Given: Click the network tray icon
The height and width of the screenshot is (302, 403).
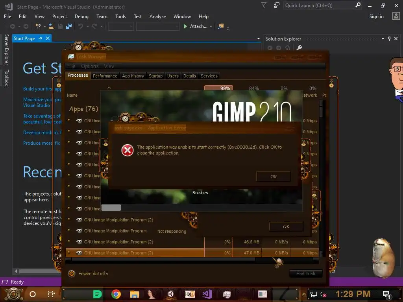Looking at the screenshot, I should [x=314, y=294].
